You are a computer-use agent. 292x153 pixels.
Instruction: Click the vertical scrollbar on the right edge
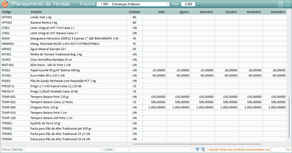coord(289,117)
